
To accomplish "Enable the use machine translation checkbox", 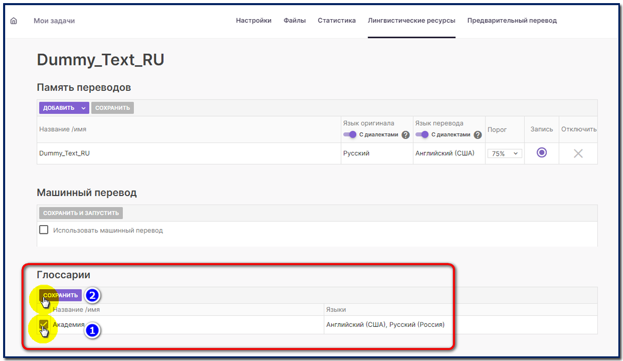I will click(x=44, y=230).
